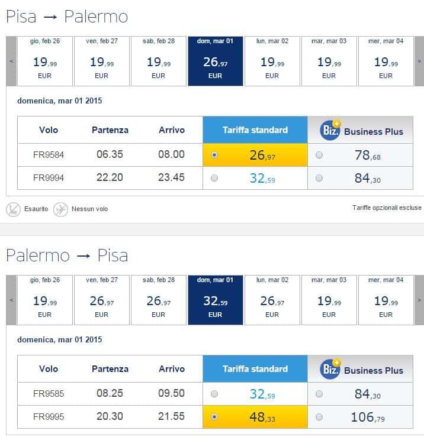The image size is (424, 437).
Task: Select Business Plus 84,30 fare for FR9994
Action: (320, 178)
